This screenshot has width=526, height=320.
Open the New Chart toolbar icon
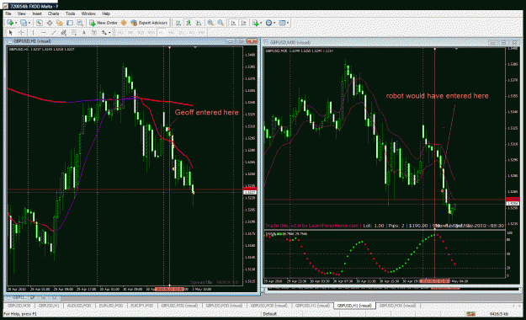pyautogui.click(x=10, y=23)
